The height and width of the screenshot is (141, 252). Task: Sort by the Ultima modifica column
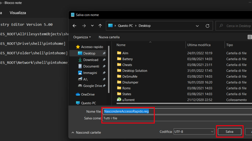click(x=199, y=45)
